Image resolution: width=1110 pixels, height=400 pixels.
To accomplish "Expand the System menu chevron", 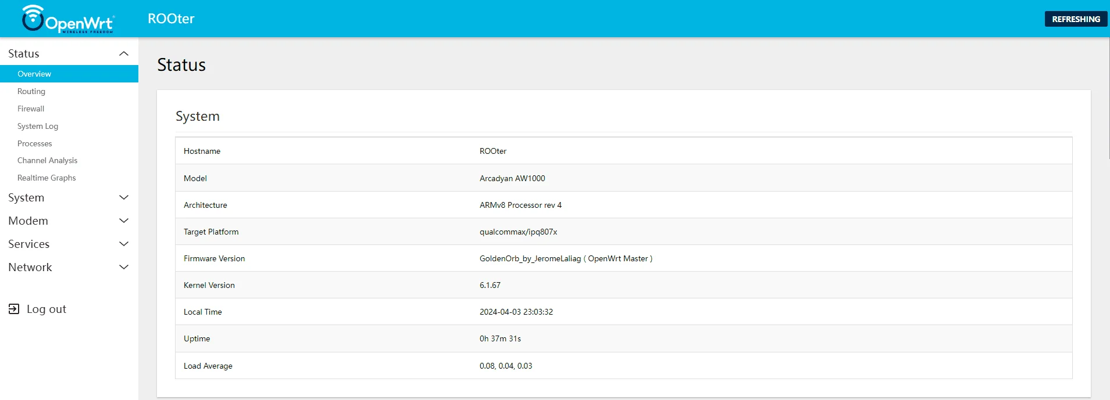I will (x=124, y=197).
